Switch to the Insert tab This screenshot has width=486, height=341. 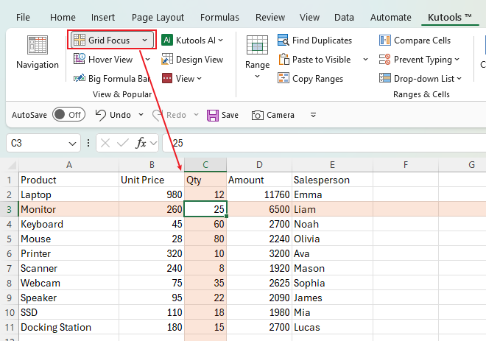coord(103,18)
